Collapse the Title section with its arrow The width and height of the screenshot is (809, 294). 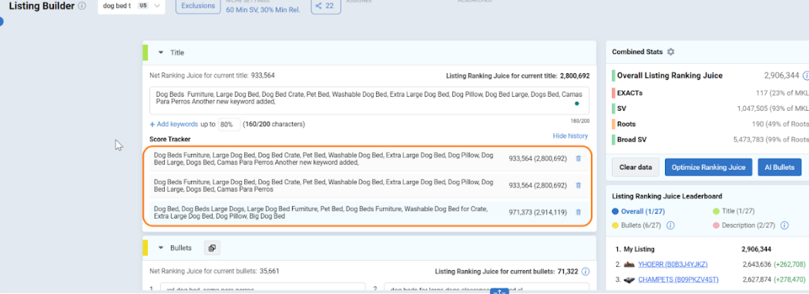point(160,52)
